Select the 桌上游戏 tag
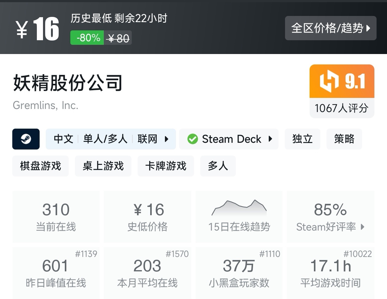Screen dimensions: 387x299 [x=103, y=166]
